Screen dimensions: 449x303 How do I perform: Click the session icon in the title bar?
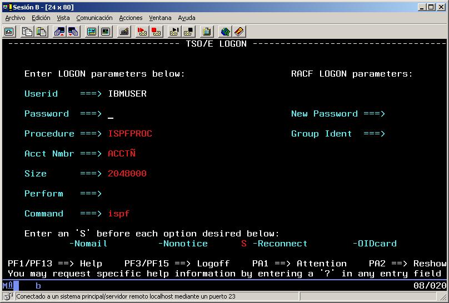click(7, 7)
